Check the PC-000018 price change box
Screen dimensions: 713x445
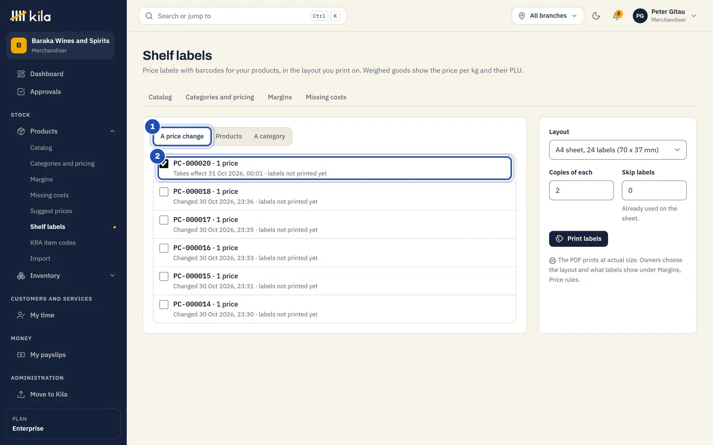(x=164, y=192)
